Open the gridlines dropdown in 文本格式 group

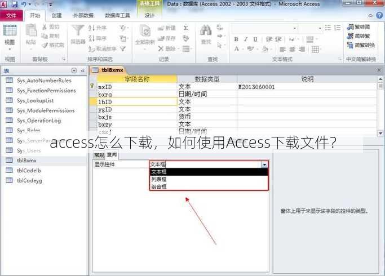click(x=316, y=50)
